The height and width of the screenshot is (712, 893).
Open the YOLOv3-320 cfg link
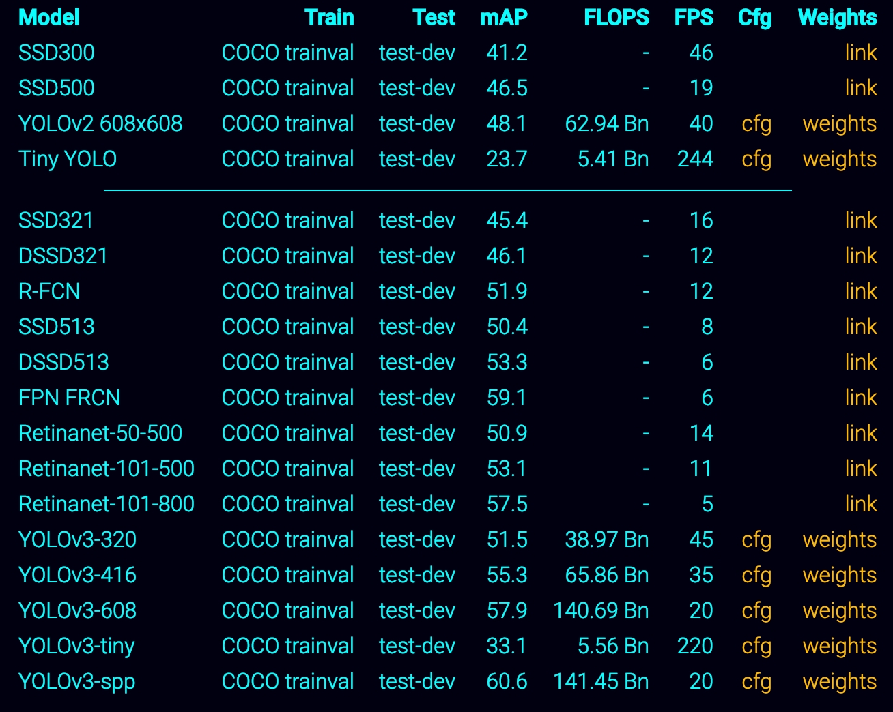(x=756, y=540)
